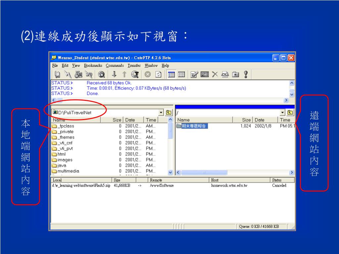Select the _themes folder name
Viewport: 339px width, 254px height.
click(x=66, y=137)
